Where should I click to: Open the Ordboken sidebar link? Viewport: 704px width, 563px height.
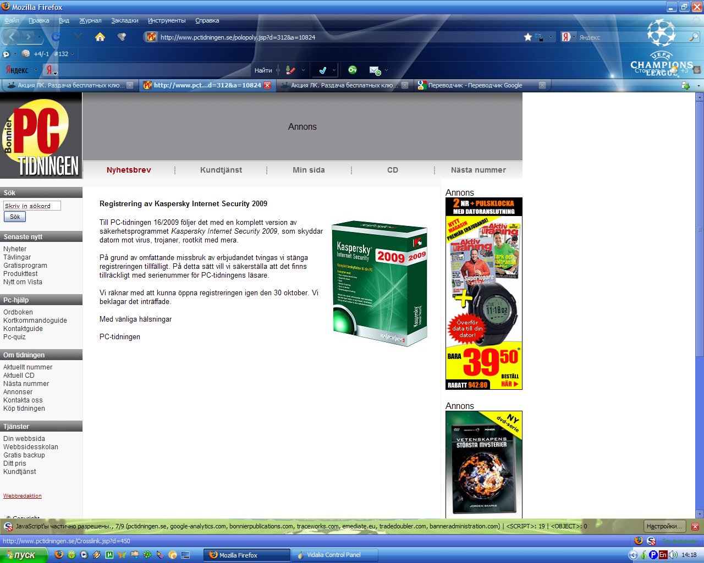click(x=18, y=312)
